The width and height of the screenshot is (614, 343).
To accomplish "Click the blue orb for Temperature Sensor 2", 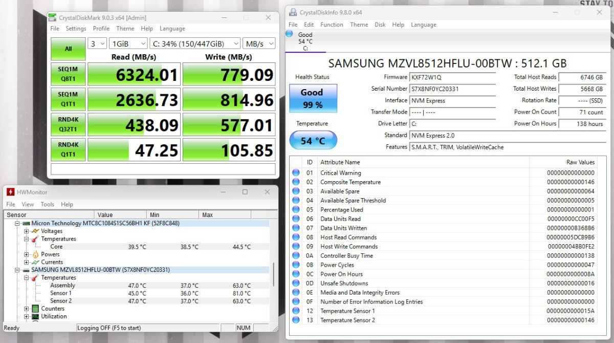I will (x=296, y=320).
